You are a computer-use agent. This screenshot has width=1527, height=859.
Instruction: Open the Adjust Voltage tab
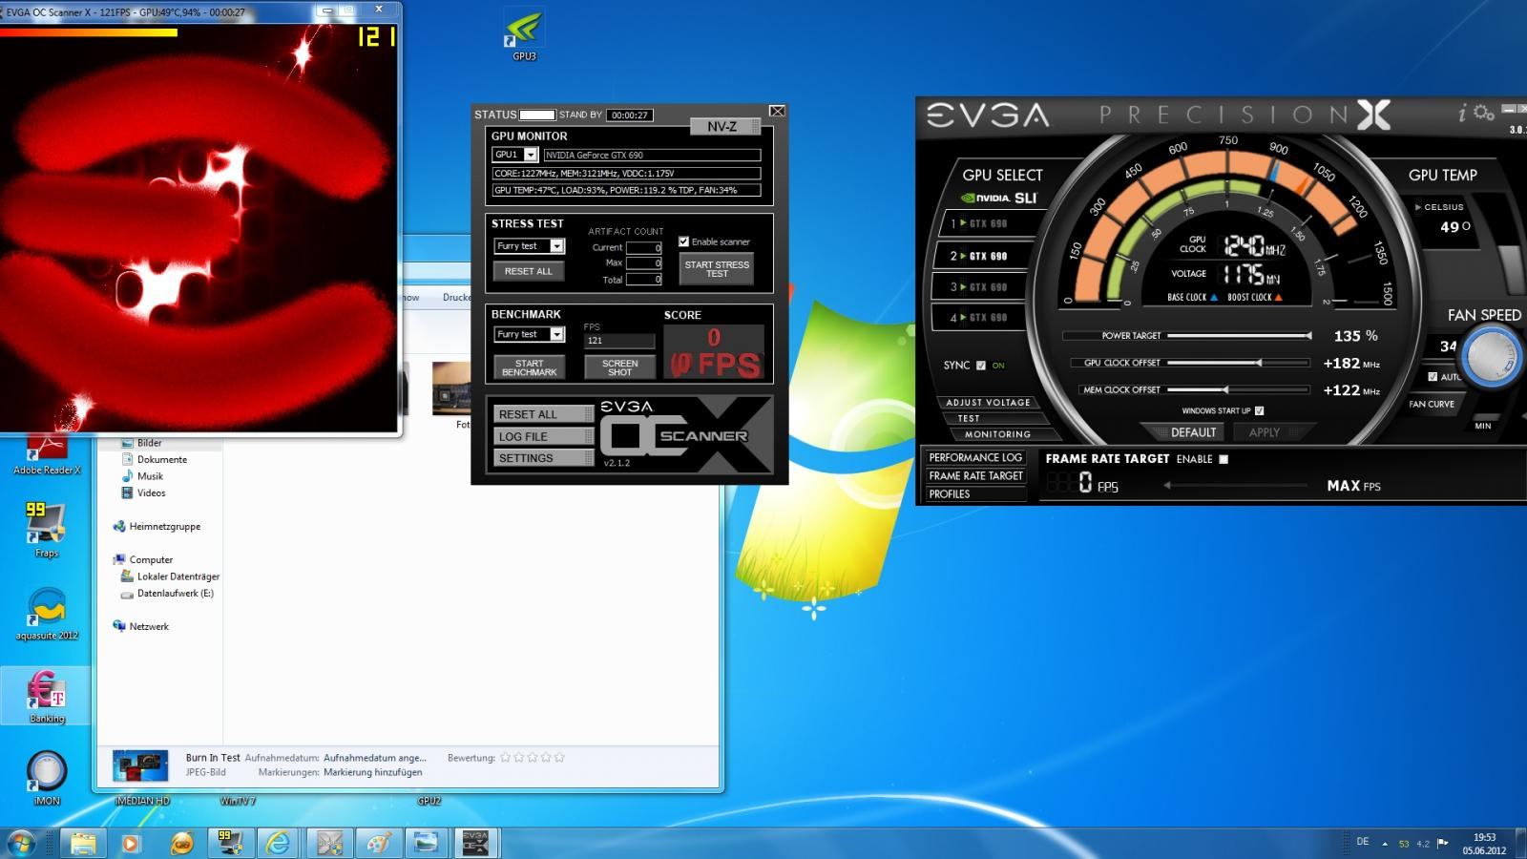tap(988, 403)
